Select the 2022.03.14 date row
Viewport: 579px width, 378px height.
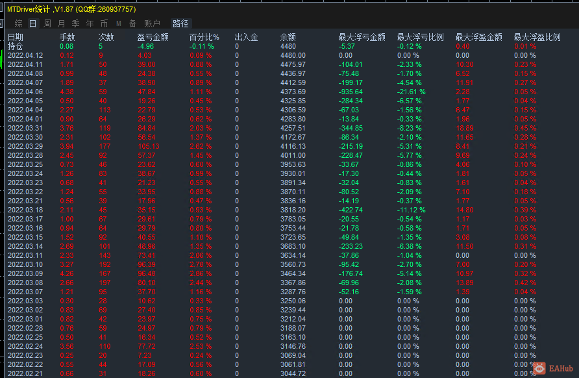pyautogui.click(x=25, y=246)
